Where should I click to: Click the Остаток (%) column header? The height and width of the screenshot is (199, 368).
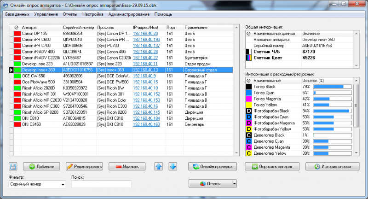[327, 81]
